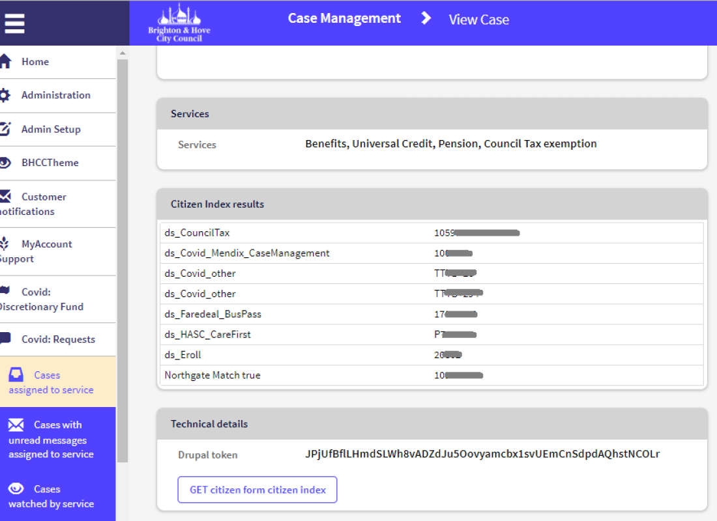Open Covid: Requests menu item
The width and height of the screenshot is (717, 521).
pos(57,339)
